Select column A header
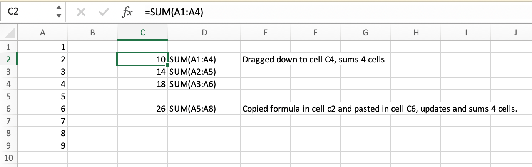 [42, 33]
